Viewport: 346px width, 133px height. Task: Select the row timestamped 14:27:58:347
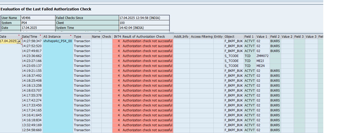pyautogui.click(x=32, y=41)
